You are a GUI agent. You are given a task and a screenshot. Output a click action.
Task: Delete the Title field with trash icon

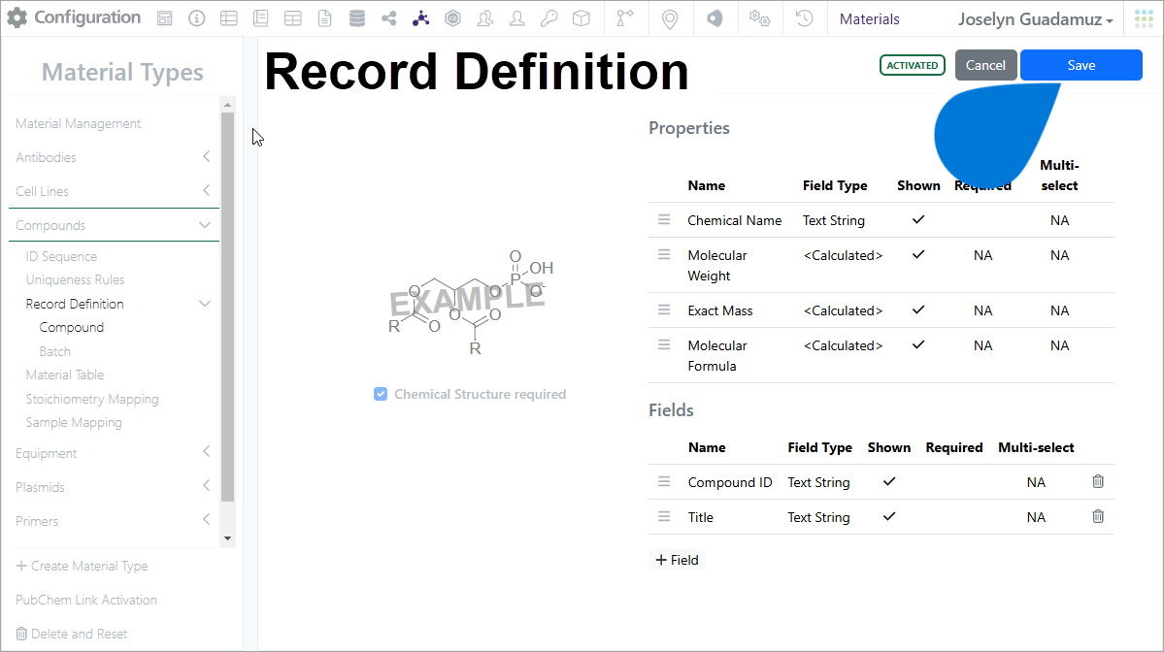(1098, 516)
